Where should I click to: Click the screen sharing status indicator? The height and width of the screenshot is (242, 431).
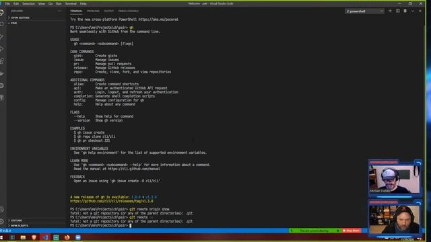point(315,231)
